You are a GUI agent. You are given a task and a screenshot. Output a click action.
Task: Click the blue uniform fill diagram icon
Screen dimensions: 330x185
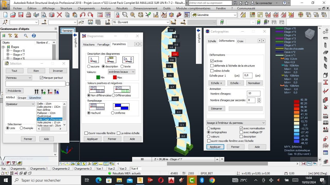click(121, 107)
